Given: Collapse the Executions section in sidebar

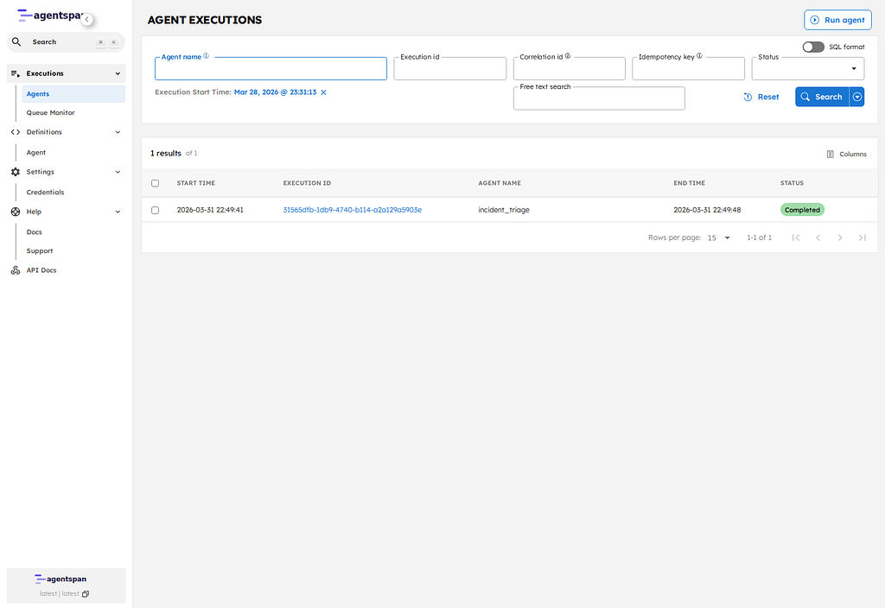Looking at the screenshot, I should point(117,73).
